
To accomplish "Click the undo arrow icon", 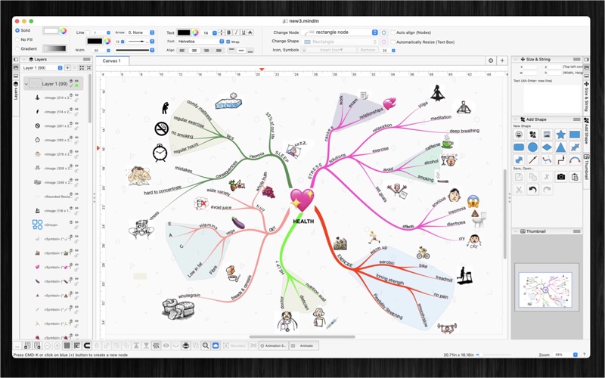I will (x=533, y=190).
